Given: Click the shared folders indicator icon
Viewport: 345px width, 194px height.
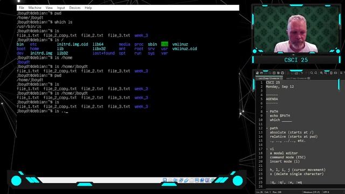Looking at the screenshot, I should [x=191, y=180].
